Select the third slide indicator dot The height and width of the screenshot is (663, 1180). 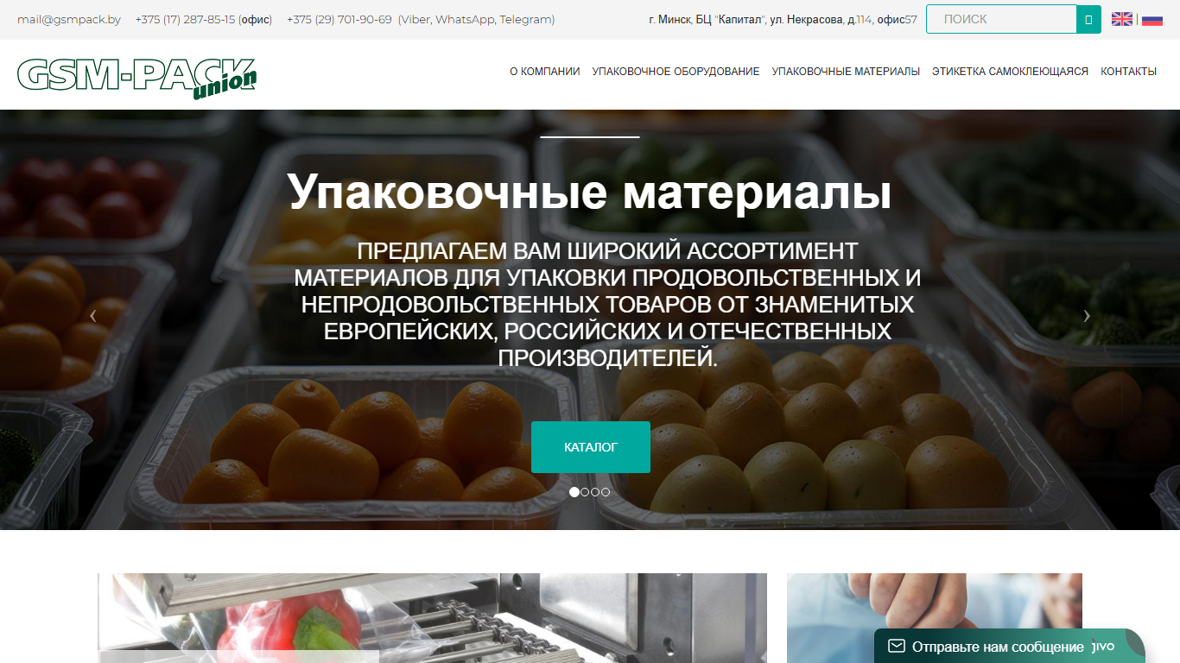click(595, 492)
